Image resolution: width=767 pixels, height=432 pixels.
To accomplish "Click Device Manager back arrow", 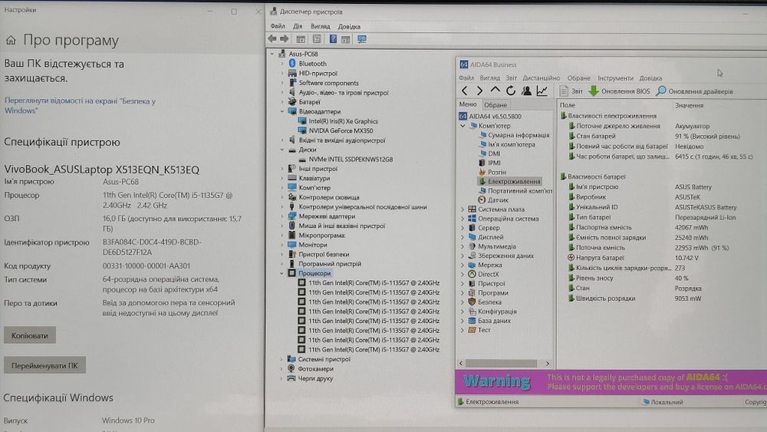I will click(272, 39).
